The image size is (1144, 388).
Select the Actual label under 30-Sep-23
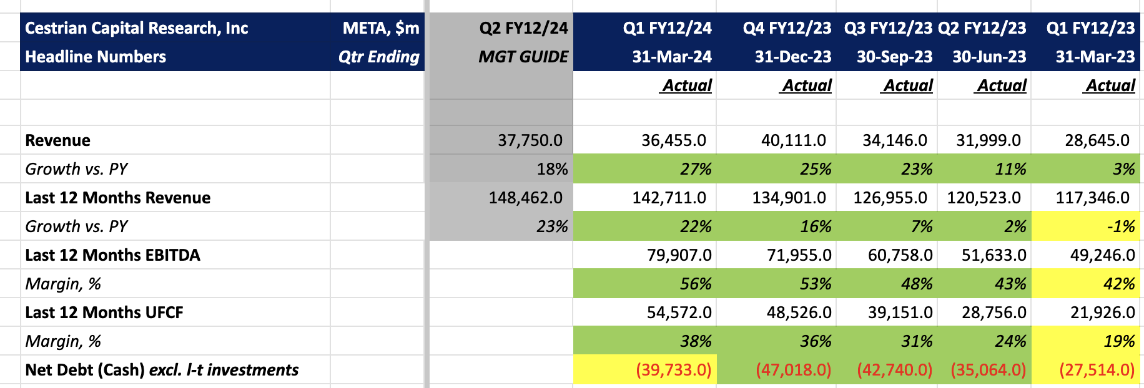coord(907,85)
